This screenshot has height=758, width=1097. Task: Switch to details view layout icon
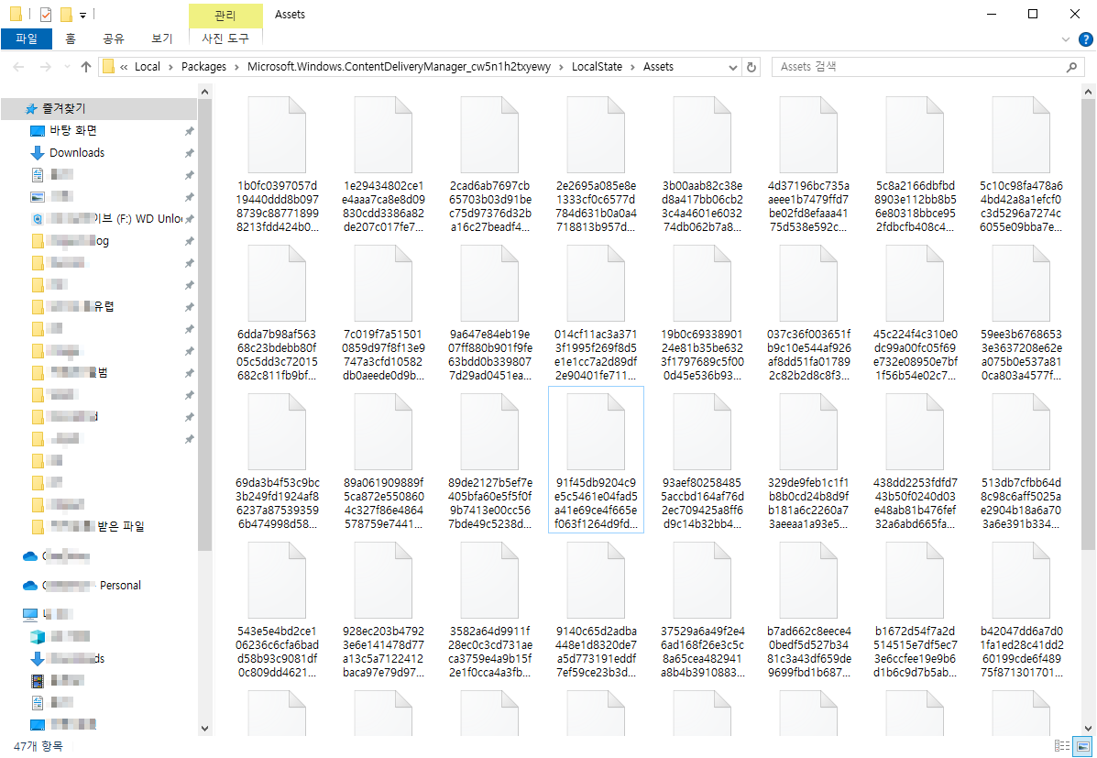pos(1061,746)
